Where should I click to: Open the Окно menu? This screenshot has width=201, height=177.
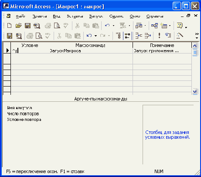[x=135, y=16]
